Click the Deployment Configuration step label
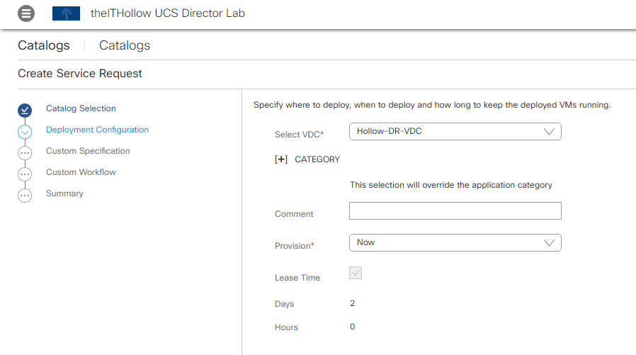 point(97,130)
